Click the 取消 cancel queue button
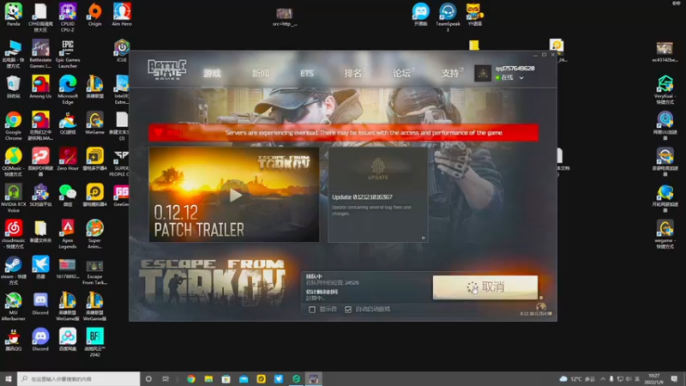The image size is (686, 386). pyautogui.click(x=485, y=287)
